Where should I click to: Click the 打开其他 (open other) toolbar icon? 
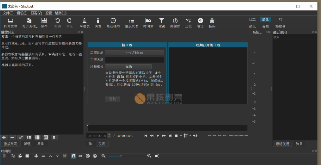pyautogui.click(x=30, y=23)
